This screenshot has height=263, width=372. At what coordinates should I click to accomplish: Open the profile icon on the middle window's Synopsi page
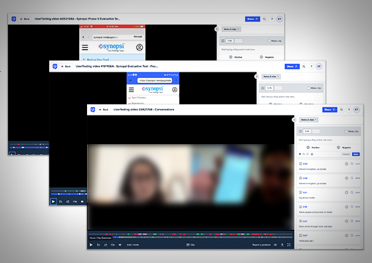click(175, 90)
